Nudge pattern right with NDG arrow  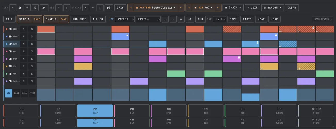click(67, 7)
